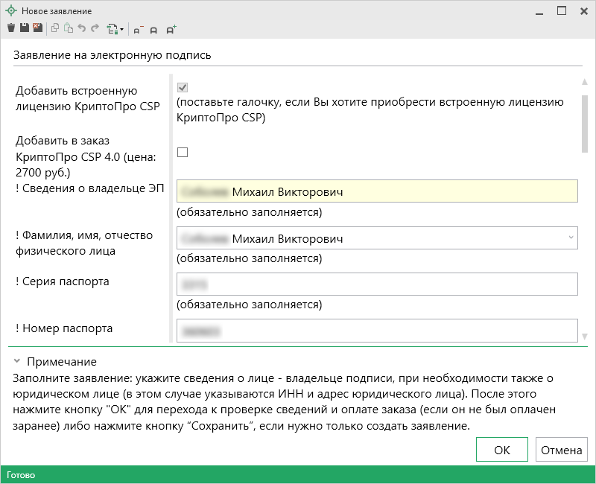The image size is (596, 484).
Task: Collapse the Примечание section
Action: (x=16, y=362)
